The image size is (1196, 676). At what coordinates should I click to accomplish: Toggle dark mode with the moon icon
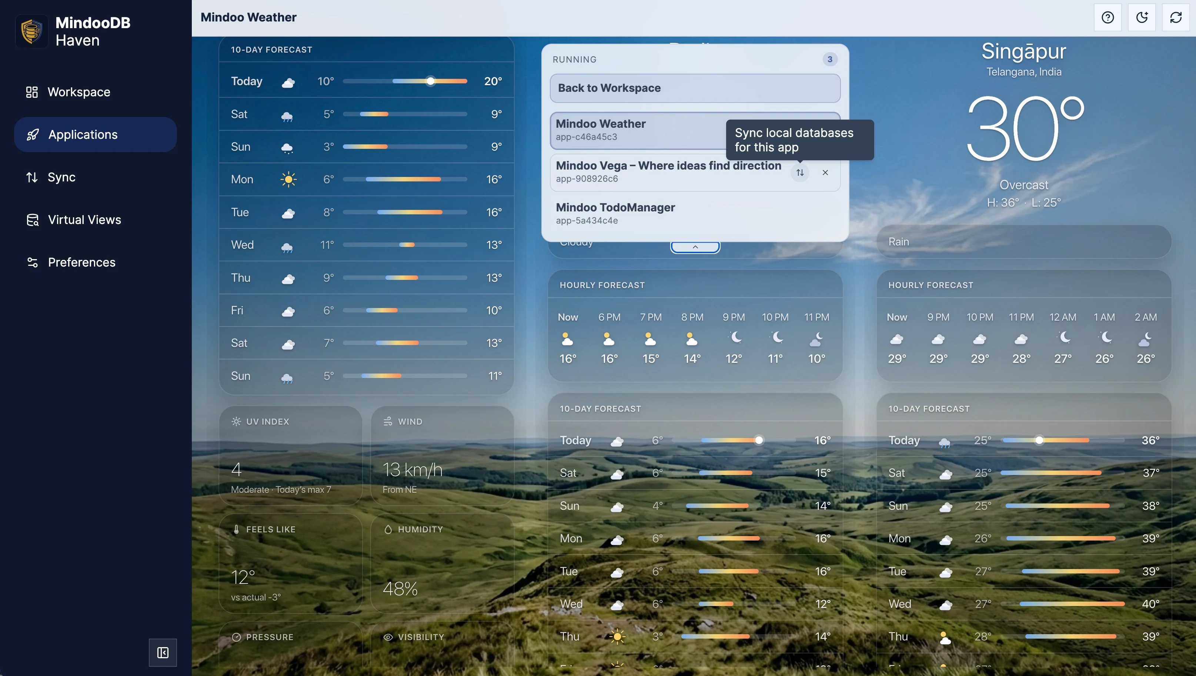[1142, 17]
